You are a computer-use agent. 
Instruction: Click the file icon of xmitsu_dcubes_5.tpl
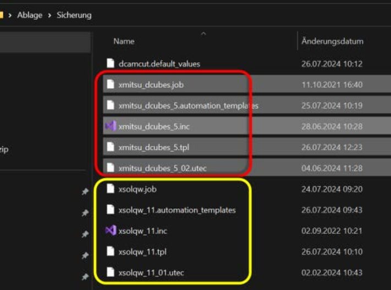tap(111, 147)
